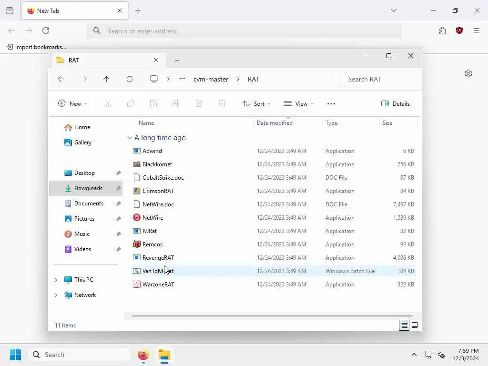This screenshot has width=488, height=366.
Task: Open Documents in the navigation pane
Action: pyautogui.click(x=89, y=203)
